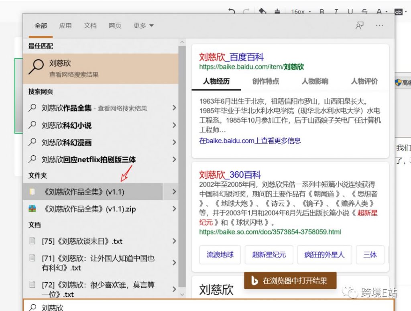This screenshot has width=411, height=311.
Task: Click the results list scrollbar up arrow
Action: (182, 42)
